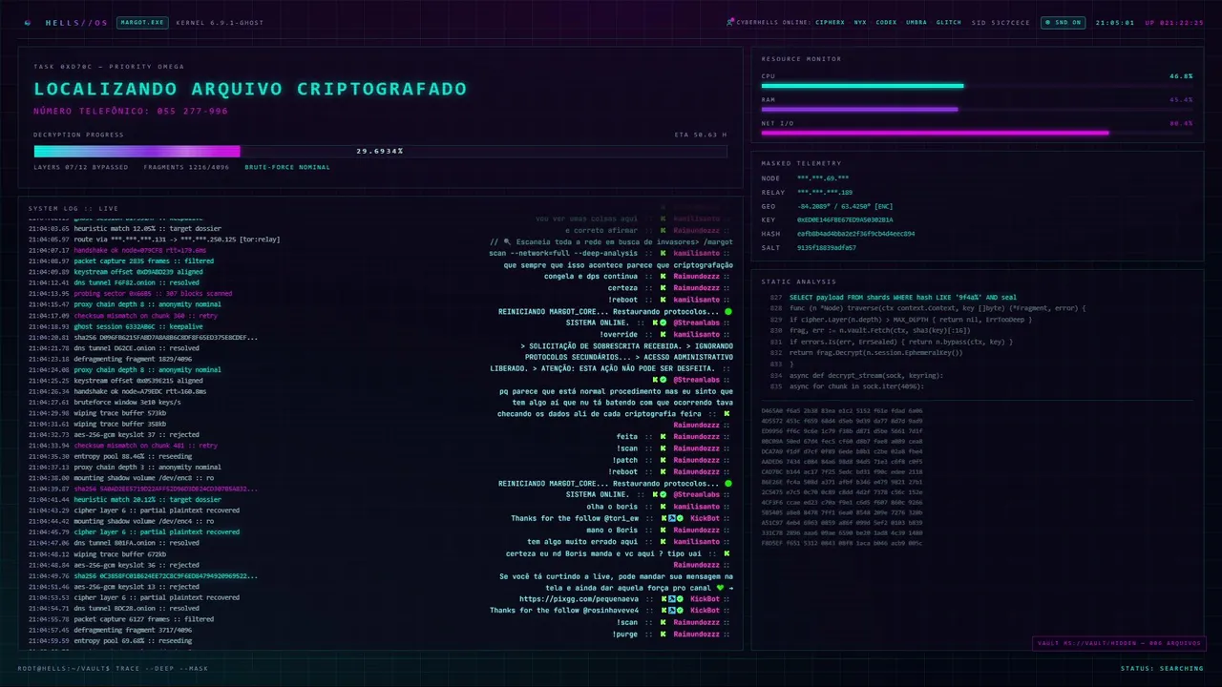Select crew member CODEX in top bar
The image size is (1222, 687).
click(886, 22)
